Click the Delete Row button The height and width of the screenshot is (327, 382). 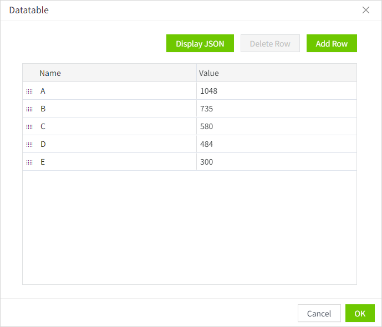[x=270, y=44]
